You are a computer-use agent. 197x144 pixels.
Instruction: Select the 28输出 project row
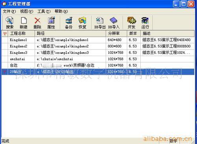[98, 72]
